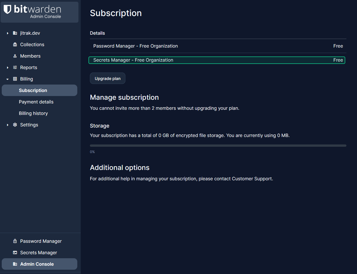The image size is (357, 274).
Task: Click the Subscription page heading
Action: click(x=116, y=13)
